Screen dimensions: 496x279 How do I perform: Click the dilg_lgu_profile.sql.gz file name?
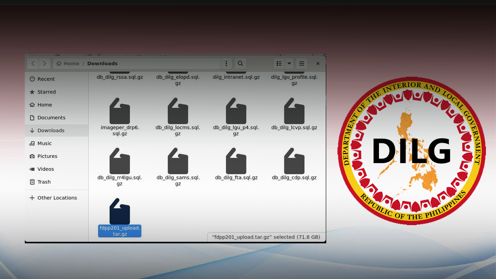tap(294, 80)
